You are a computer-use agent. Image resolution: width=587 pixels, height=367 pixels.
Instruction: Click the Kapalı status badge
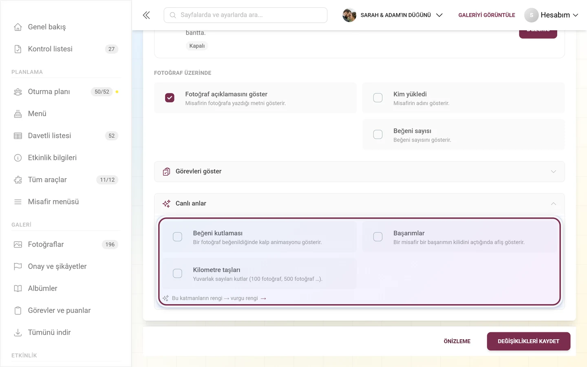point(197,46)
